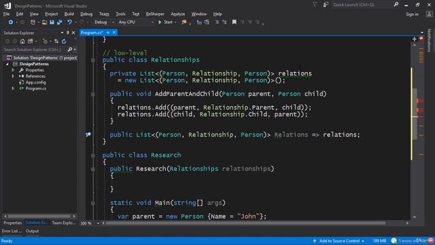Image resolution: width=435 pixels, height=245 pixels.
Task: Collapse the Relationships class code region
Action: [x=93, y=60]
